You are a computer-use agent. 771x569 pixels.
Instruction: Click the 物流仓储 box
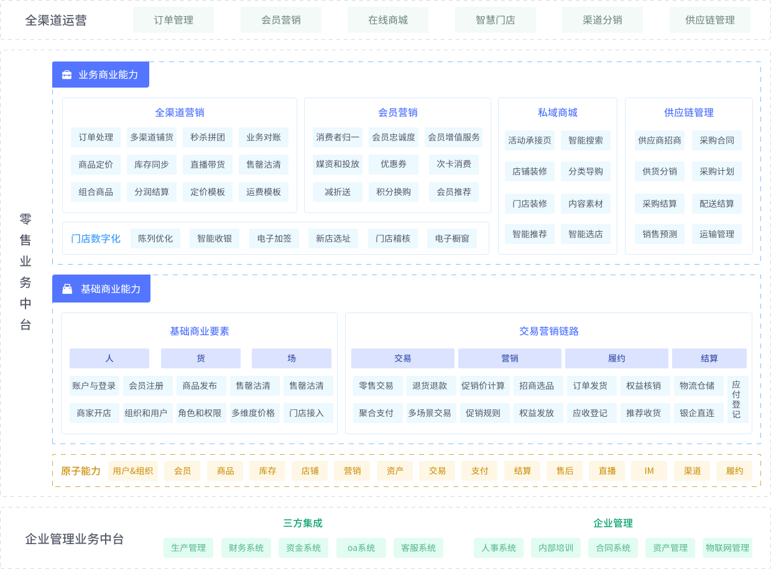(699, 386)
